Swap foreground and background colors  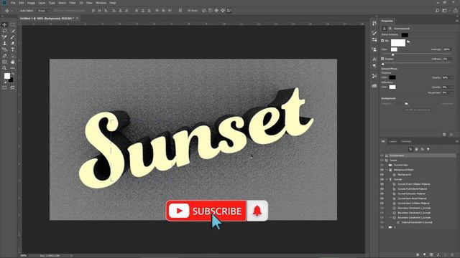point(13,75)
